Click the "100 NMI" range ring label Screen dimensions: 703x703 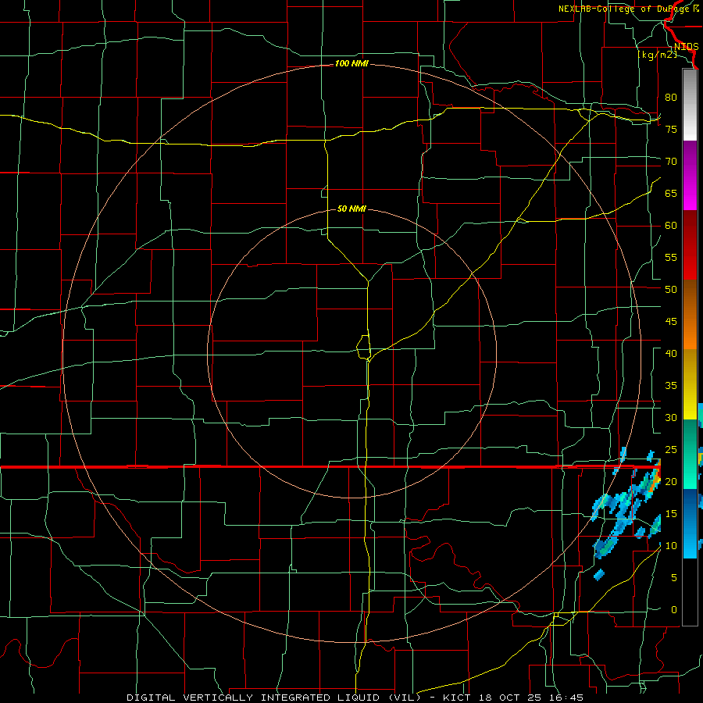click(351, 64)
